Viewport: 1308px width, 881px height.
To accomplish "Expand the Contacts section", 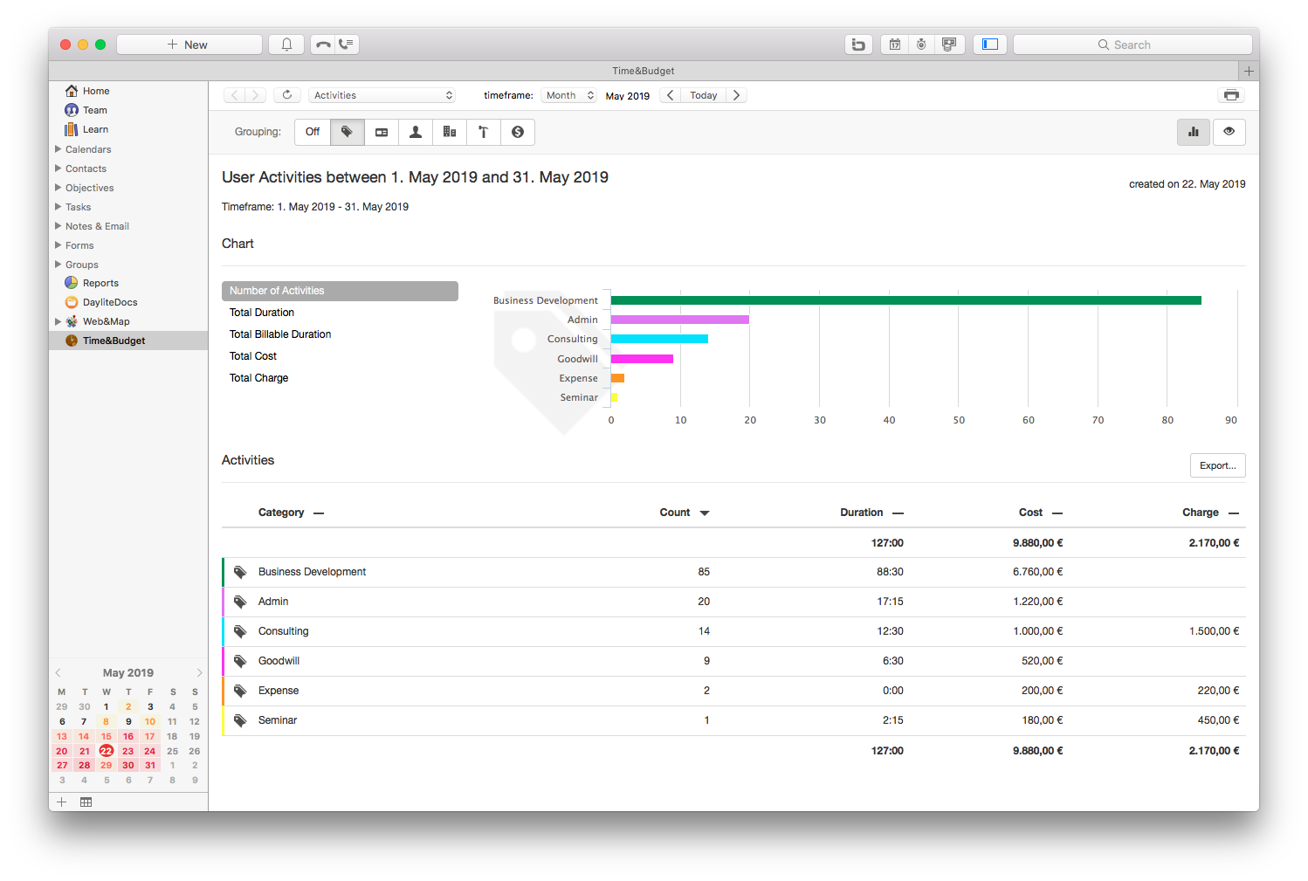I will 59,169.
